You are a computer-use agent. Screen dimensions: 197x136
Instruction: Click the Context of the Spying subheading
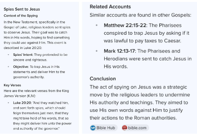coord(21,16)
